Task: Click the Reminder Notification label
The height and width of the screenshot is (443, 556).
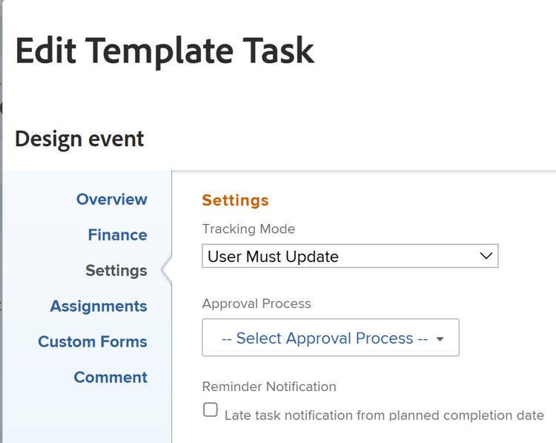Action: point(269,387)
